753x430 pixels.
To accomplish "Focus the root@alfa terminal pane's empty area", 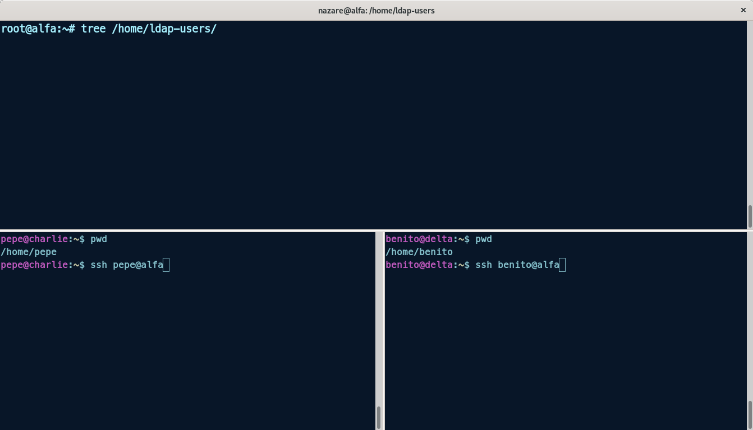I will point(370,129).
